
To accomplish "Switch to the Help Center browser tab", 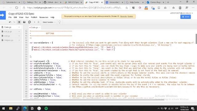I will tap(135, 2).
